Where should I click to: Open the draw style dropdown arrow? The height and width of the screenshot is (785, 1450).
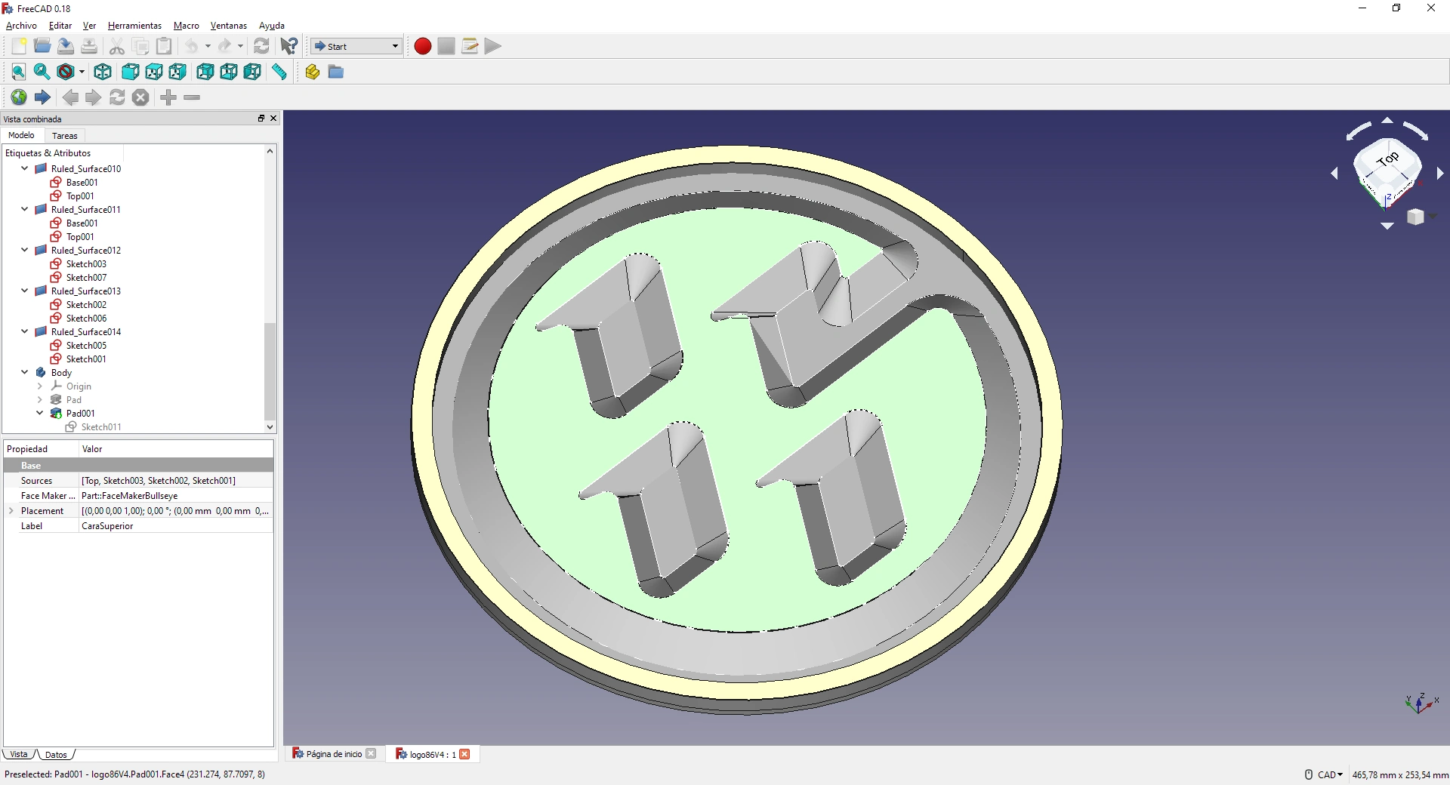coord(82,72)
